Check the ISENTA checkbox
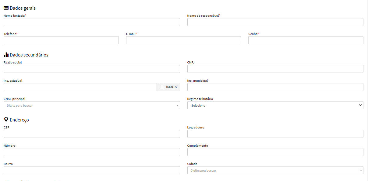Image resolution: width=368 pixels, height=181 pixels. pos(162,87)
